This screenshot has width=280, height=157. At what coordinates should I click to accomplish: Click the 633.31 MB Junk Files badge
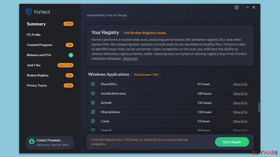click(65, 65)
